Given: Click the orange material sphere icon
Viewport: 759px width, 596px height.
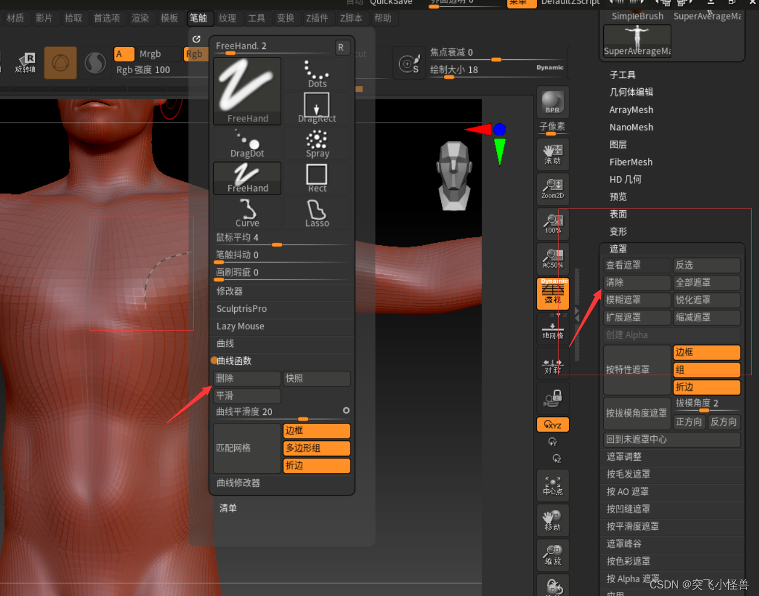Looking at the screenshot, I should tap(60, 63).
